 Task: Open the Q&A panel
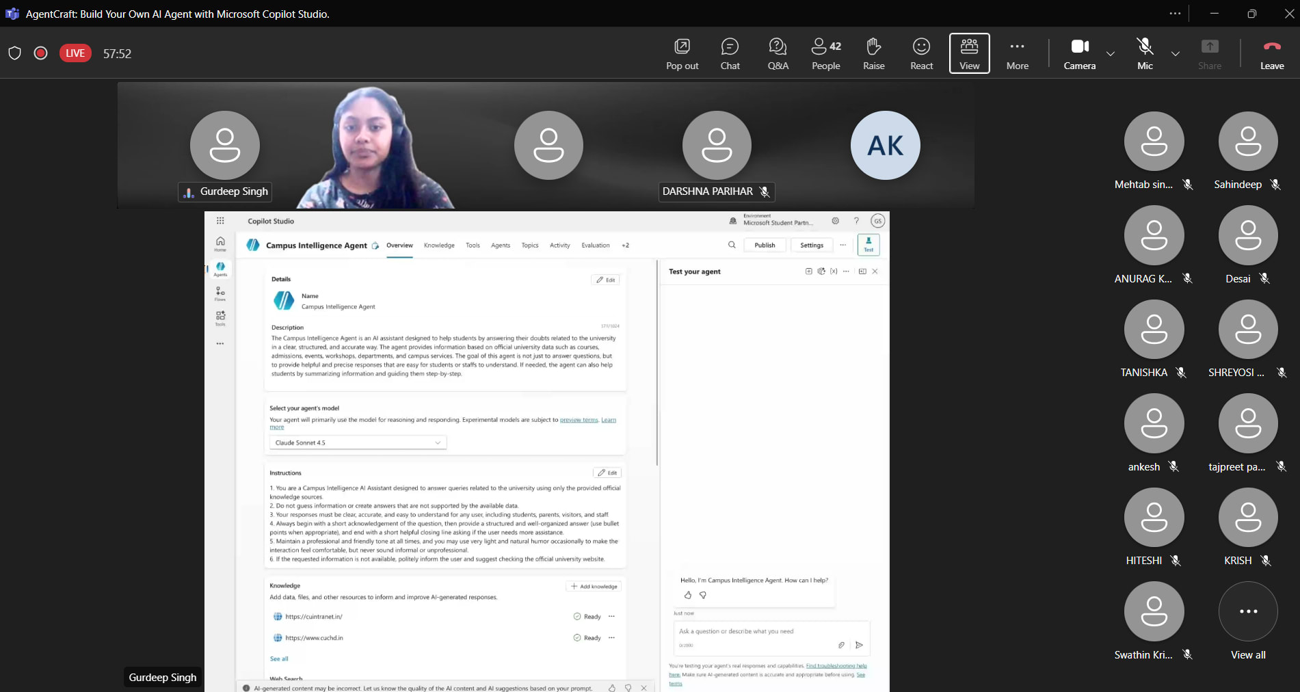[778, 54]
